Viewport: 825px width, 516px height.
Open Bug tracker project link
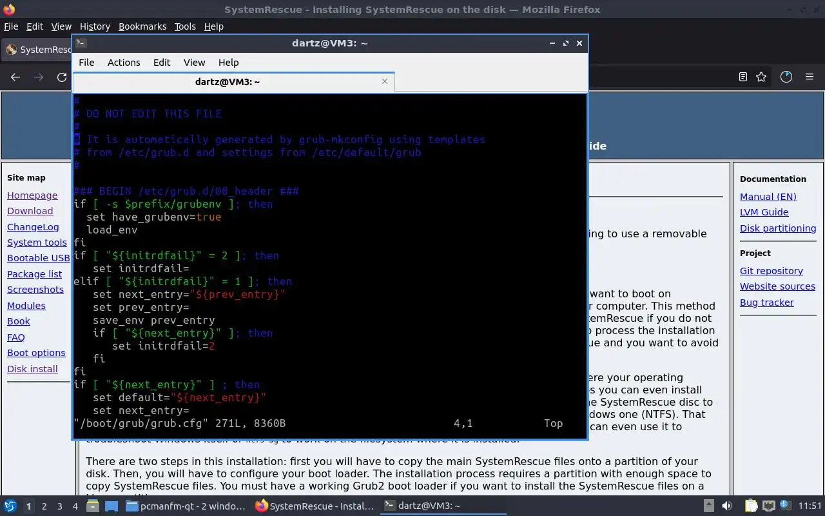click(767, 303)
